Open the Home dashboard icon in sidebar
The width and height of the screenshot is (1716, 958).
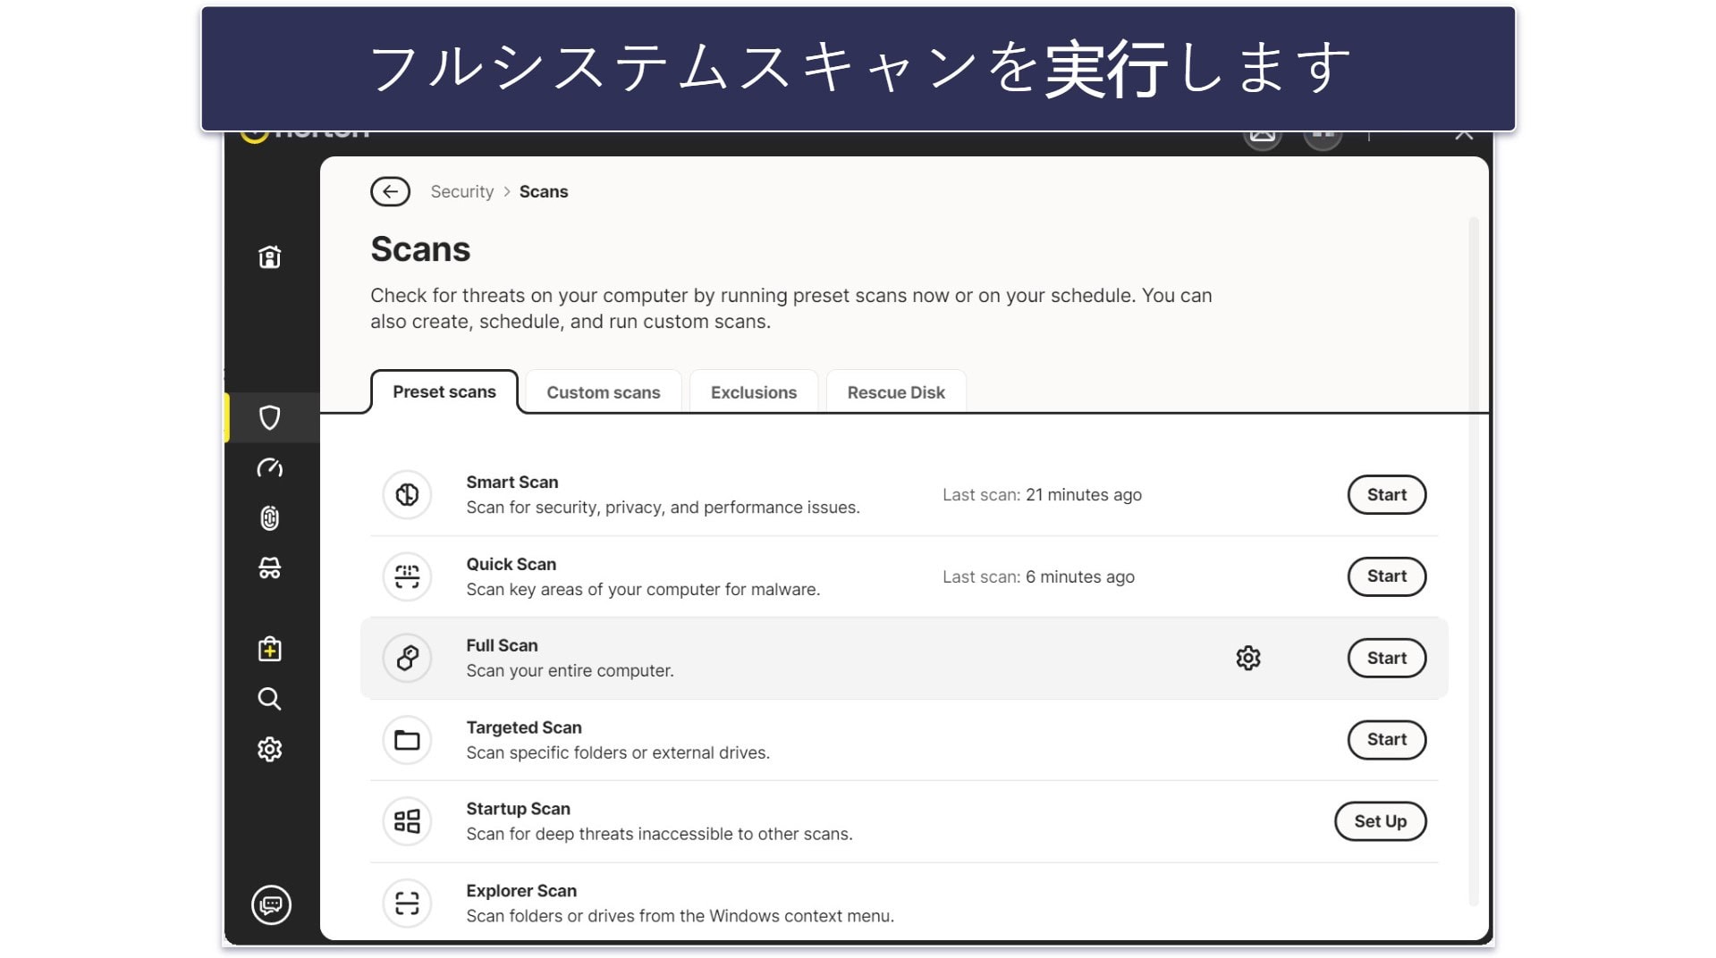[269, 256]
